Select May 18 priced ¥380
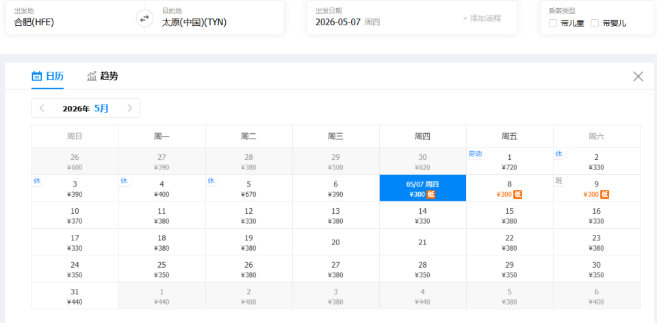Screen dimensions: 657x323 click(162, 242)
